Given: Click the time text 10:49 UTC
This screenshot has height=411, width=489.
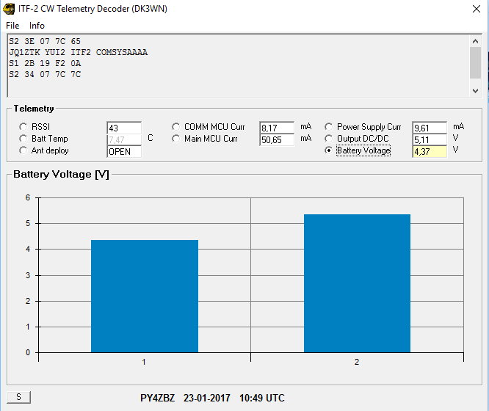Looking at the screenshot, I should tap(262, 398).
